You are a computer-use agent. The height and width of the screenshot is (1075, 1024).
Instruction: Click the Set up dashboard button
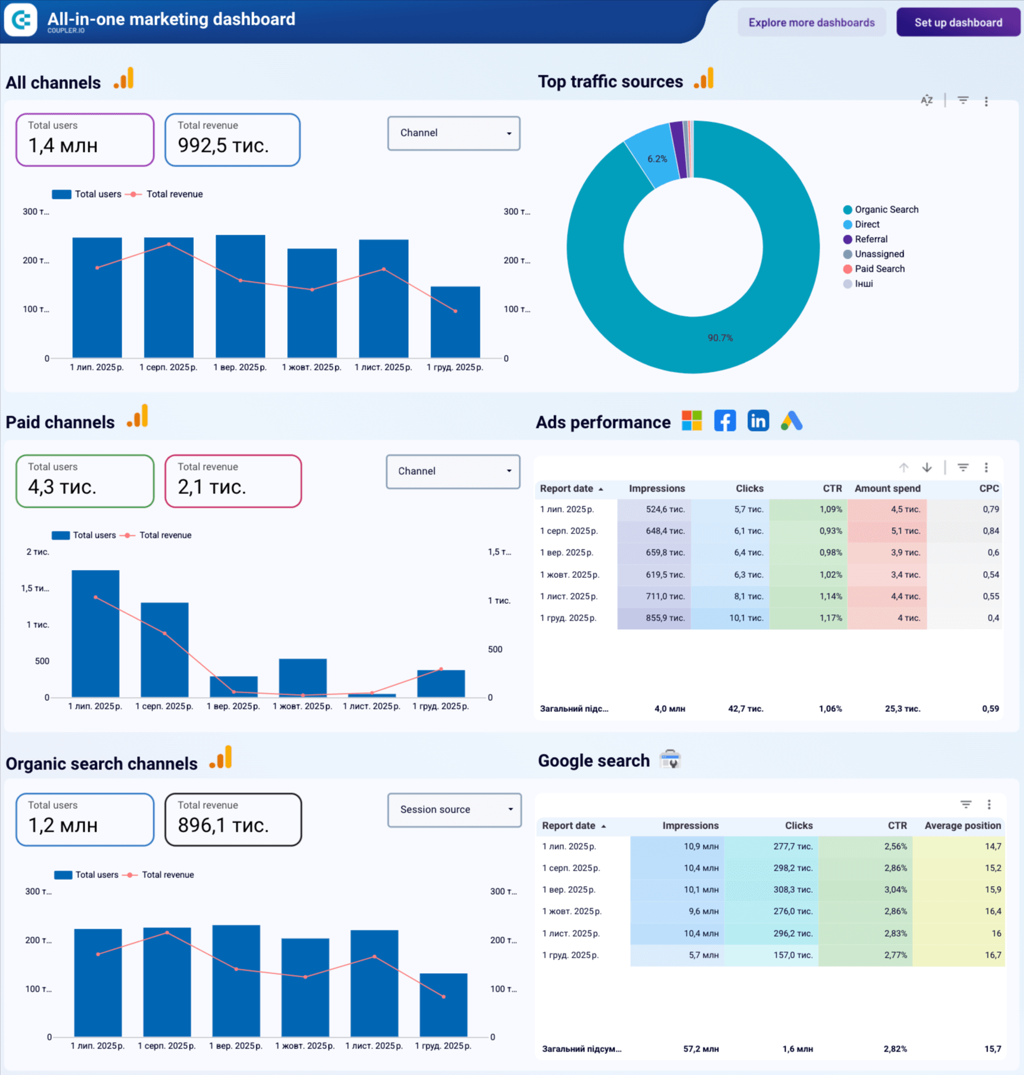tap(958, 22)
